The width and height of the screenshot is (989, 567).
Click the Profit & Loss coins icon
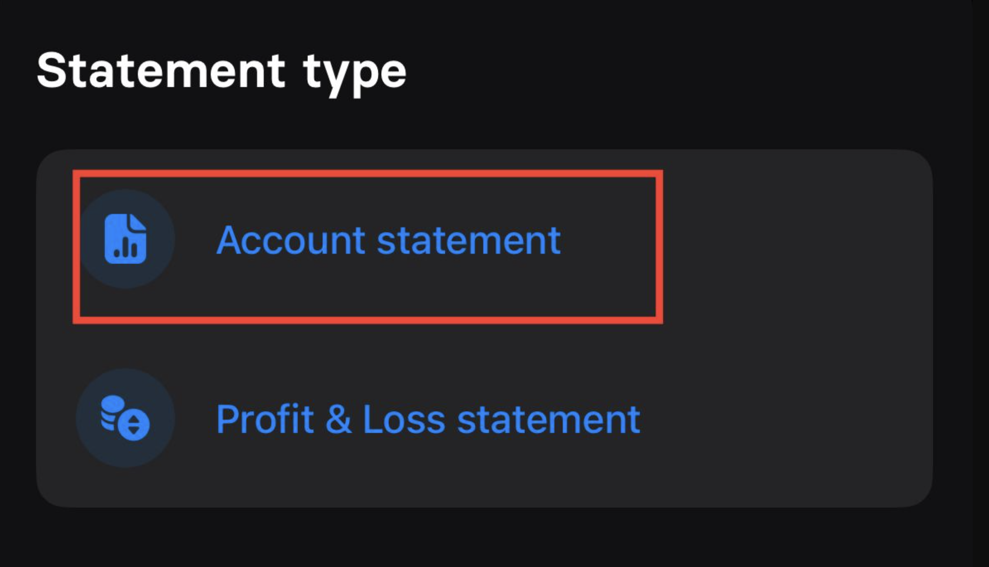[125, 418]
